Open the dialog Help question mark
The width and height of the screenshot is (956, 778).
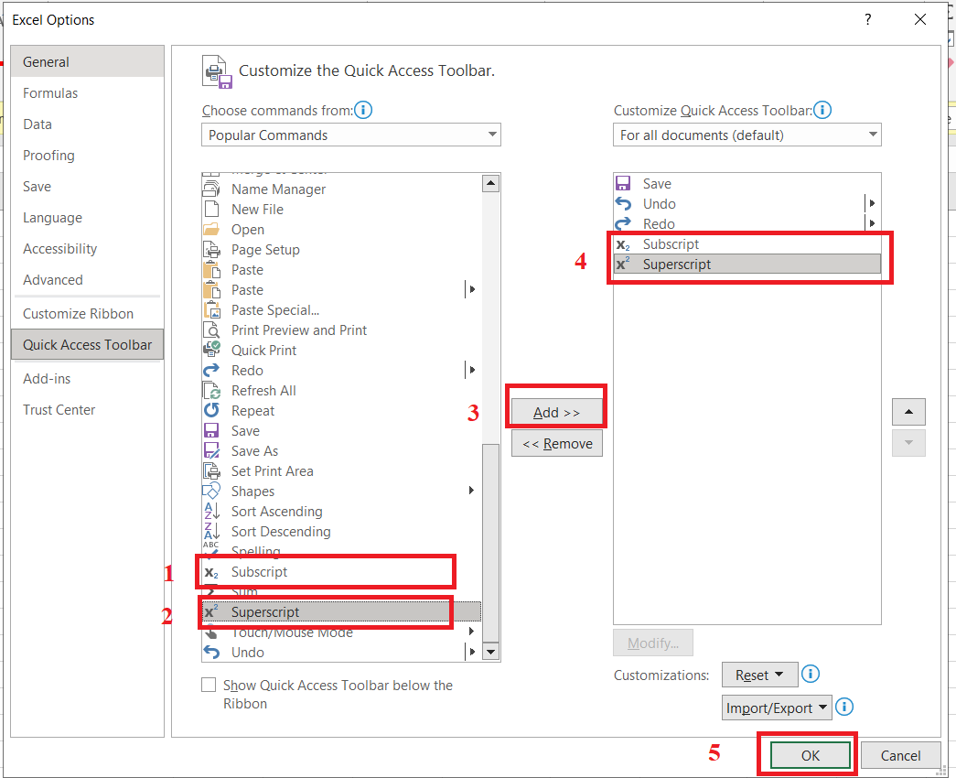pos(867,19)
